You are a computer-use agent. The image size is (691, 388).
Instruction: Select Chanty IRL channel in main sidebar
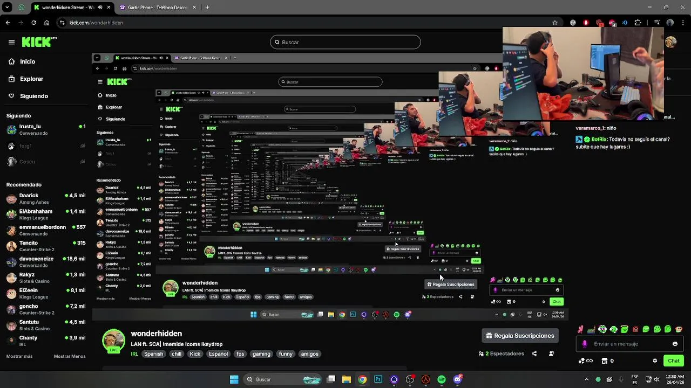46,341
